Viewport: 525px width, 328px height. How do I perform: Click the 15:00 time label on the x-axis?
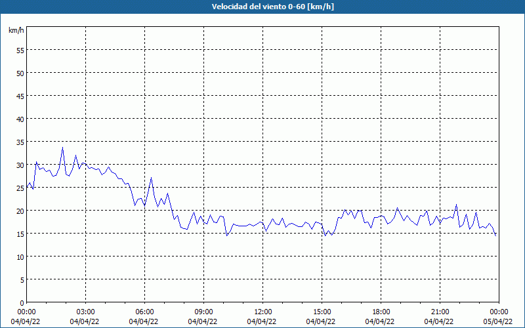pyautogui.click(x=322, y=312)
